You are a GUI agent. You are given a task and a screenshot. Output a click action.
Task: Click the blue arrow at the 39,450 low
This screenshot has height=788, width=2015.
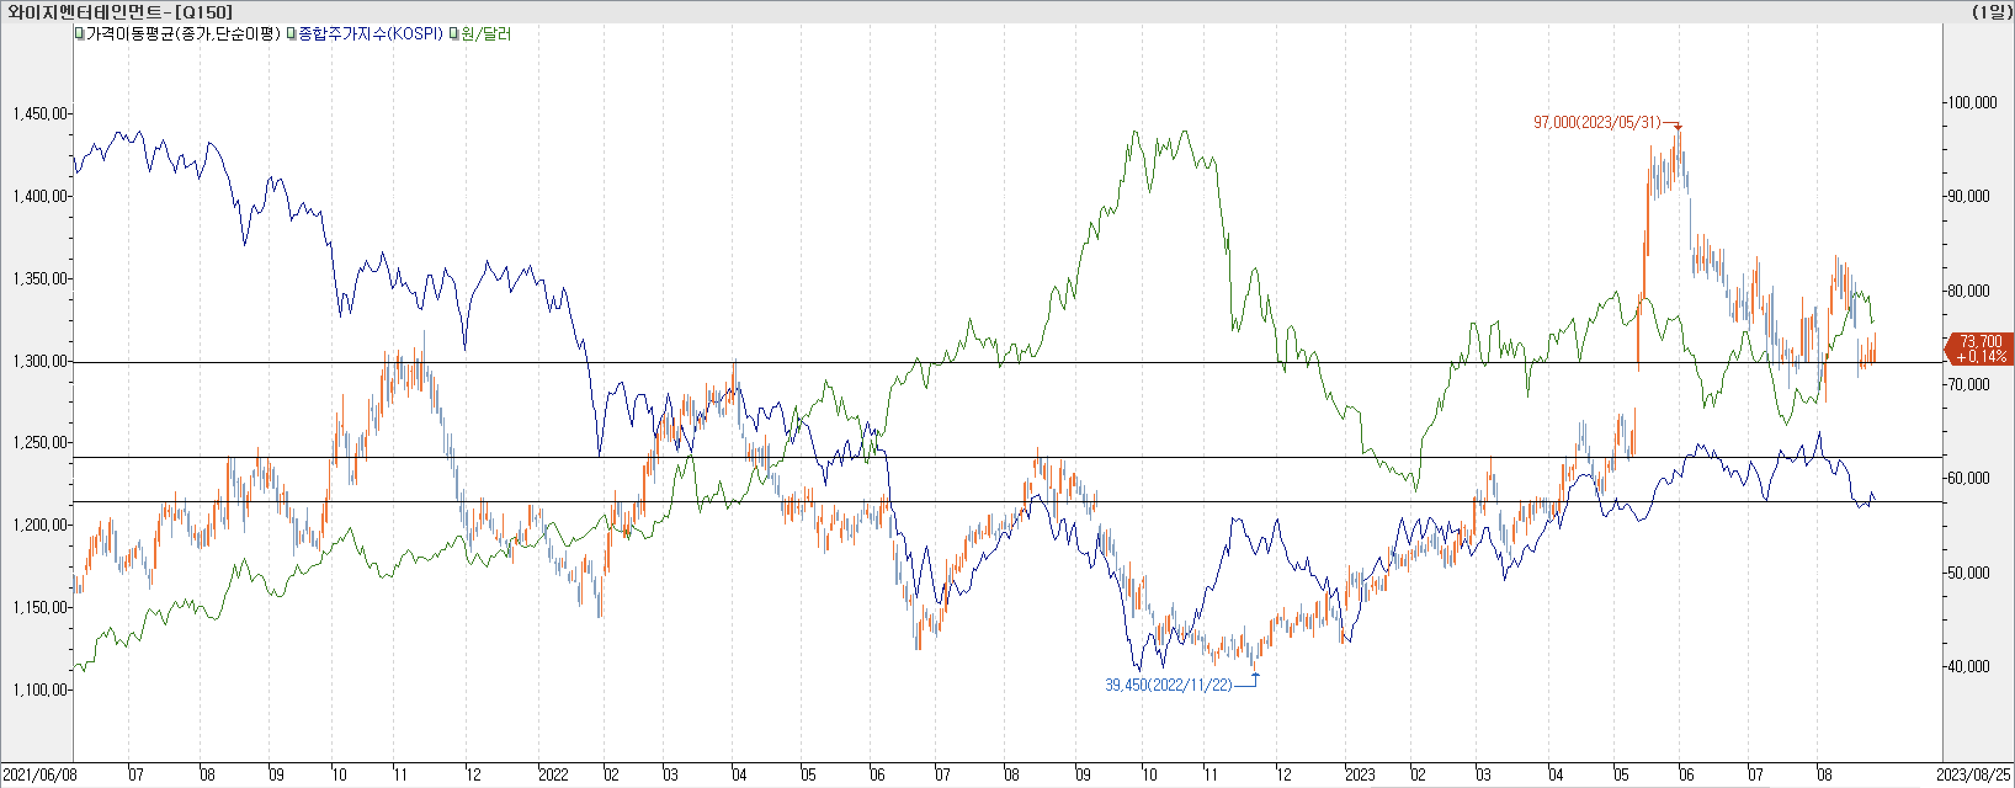tap(1256, 675)
